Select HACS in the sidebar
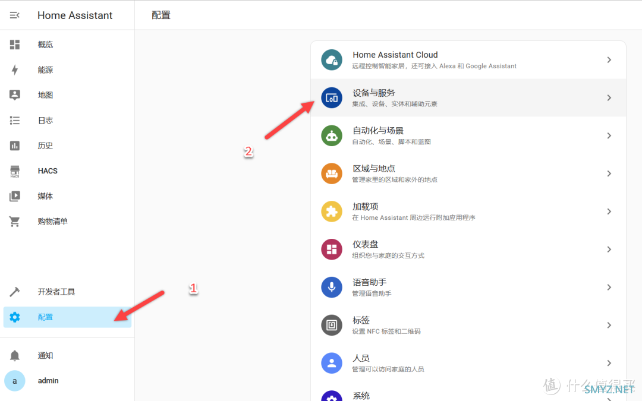 coord(48,171)
